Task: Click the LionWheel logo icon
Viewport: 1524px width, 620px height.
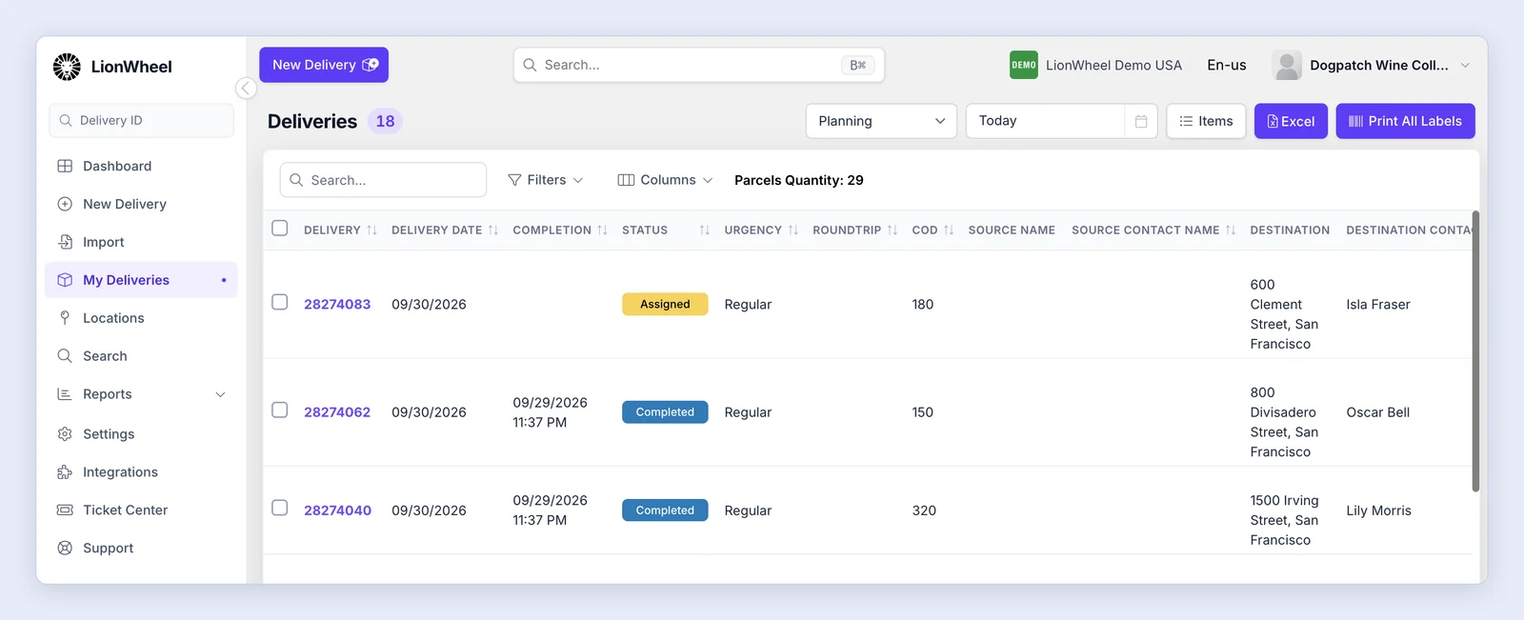Action: [x=67, y=67]
